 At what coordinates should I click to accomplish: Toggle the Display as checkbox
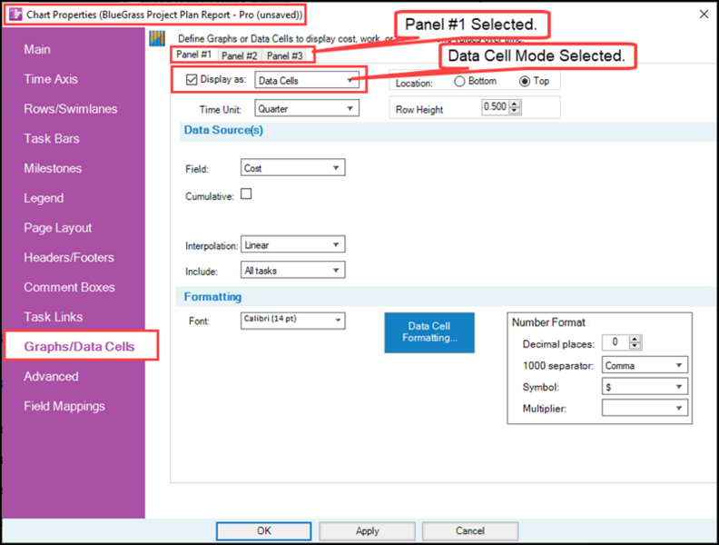192,79
